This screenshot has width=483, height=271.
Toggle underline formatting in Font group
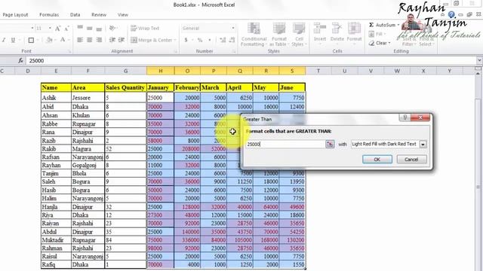[x=13, y=40]
